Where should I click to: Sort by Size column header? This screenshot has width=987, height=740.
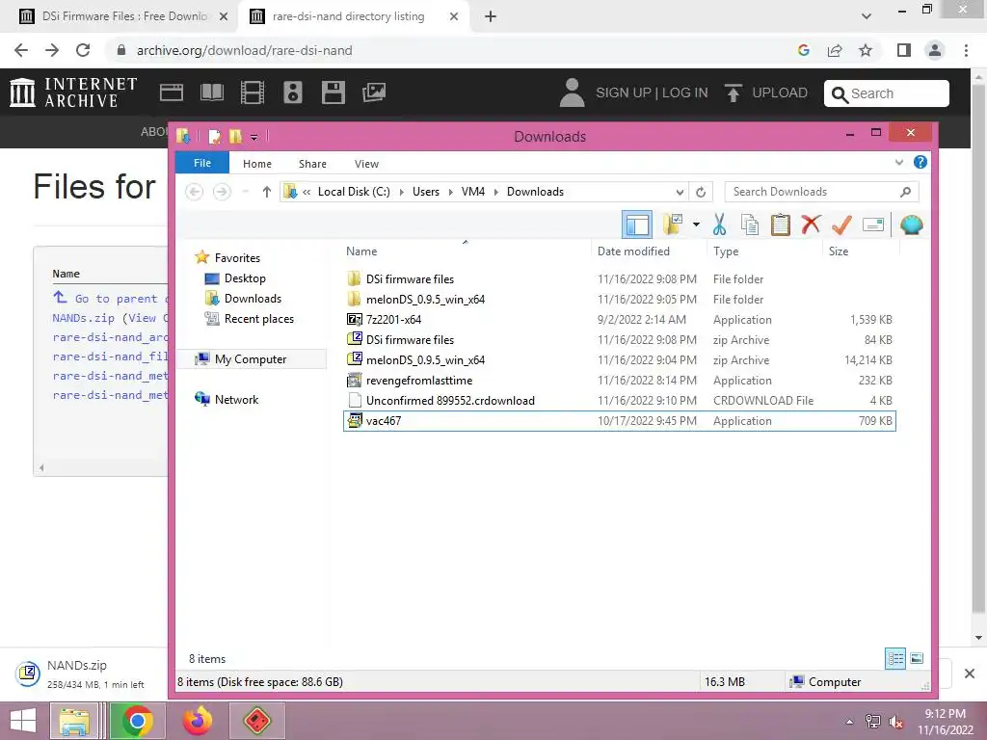[x=838, y=251]
